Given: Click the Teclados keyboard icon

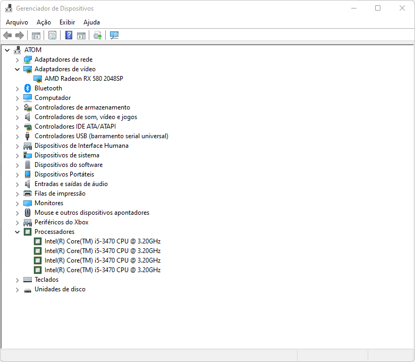Looking at the screenshot, I should (28, 280).
